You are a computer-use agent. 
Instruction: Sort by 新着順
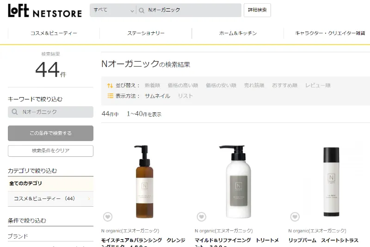[x=152, y=86]
